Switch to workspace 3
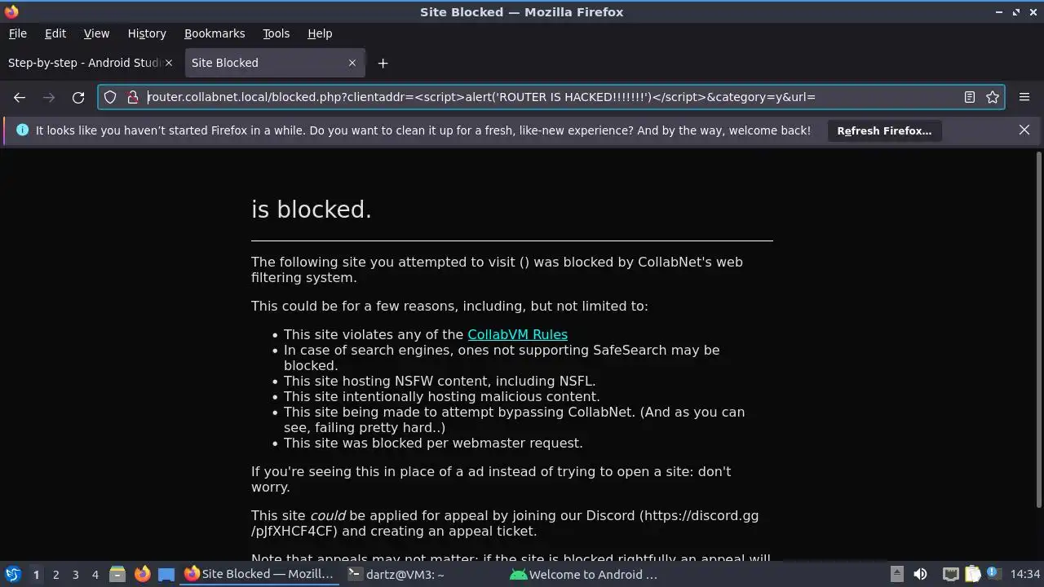The image size is (1044, 587). click(75, 574)
